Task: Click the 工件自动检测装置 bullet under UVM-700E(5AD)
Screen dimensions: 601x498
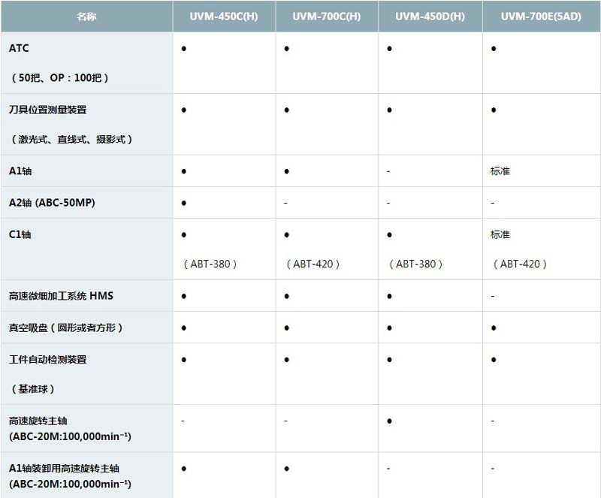Action: click(x=494, y=360)
